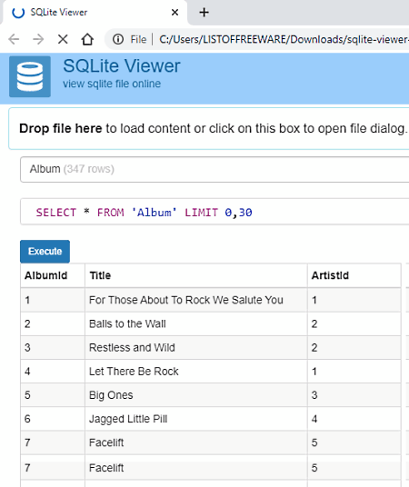
Task: Go back using browser back arrow
Action: (x=14, y=39)
